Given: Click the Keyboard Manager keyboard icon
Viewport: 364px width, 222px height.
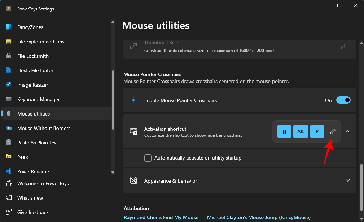Looking at the screenshot, I should pos(9,99).
